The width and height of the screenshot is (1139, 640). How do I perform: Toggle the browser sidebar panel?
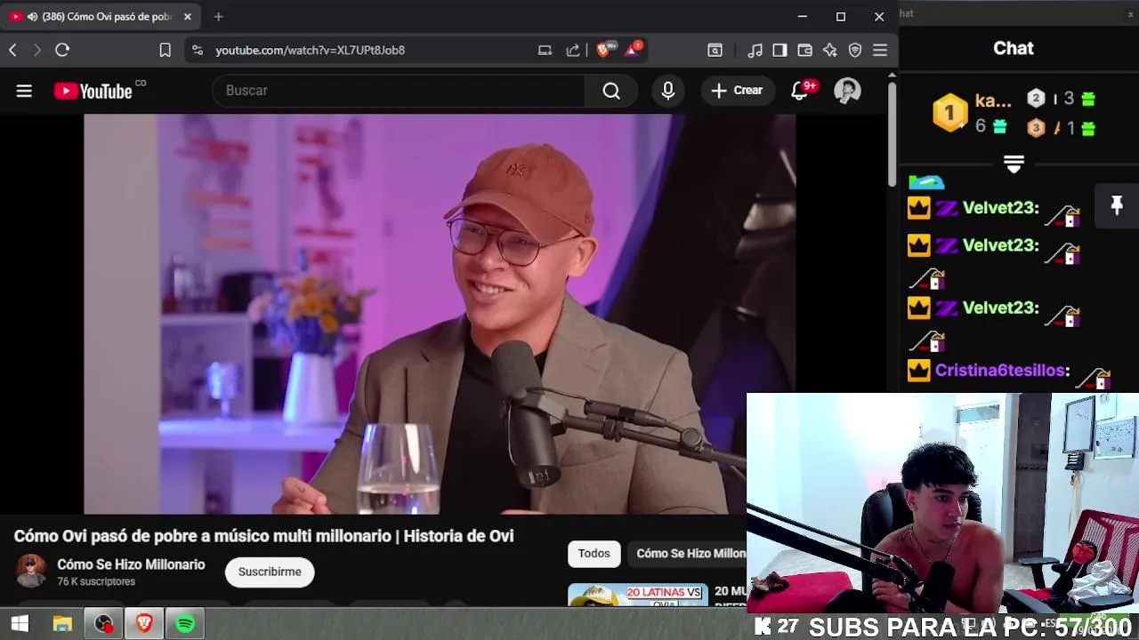click(780, 50)
